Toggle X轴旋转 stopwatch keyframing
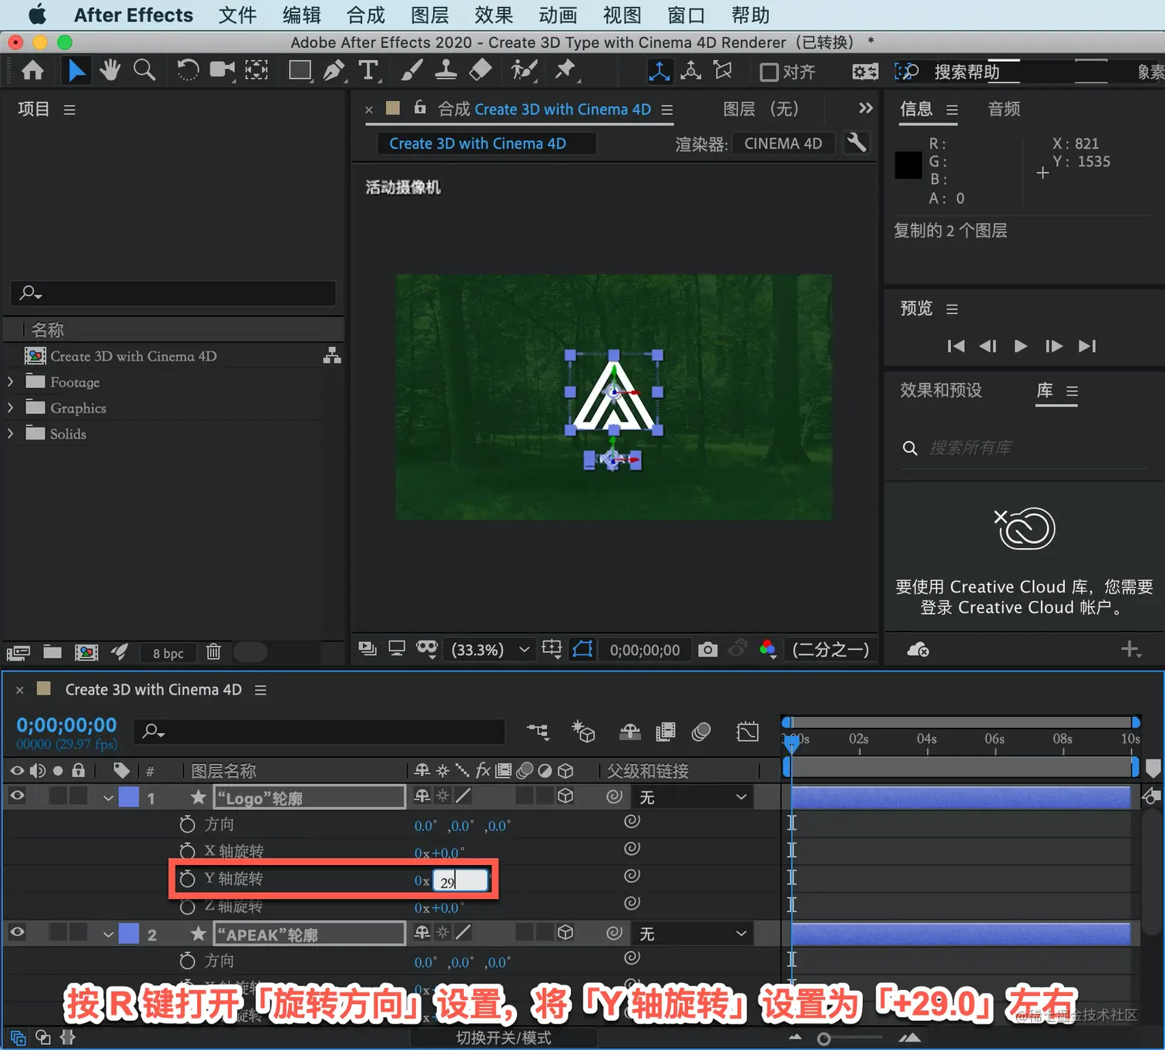 tap(187, 851)
